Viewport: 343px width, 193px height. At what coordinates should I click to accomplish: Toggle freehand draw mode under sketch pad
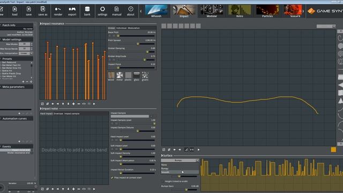click(187, 150)
